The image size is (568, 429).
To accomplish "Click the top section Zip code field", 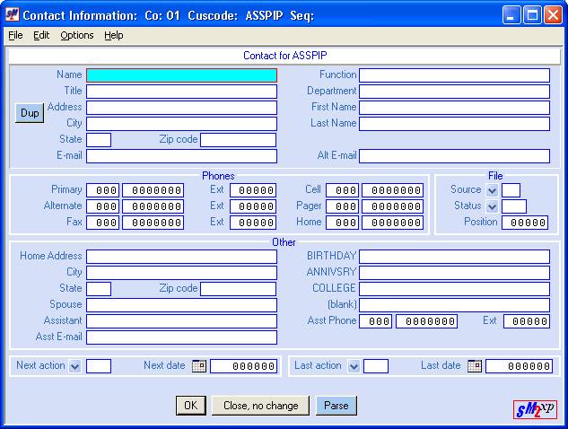I will pos(238,140).
